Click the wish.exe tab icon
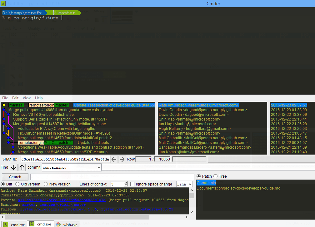Screen dimensions: 315x227 (58, 225)
